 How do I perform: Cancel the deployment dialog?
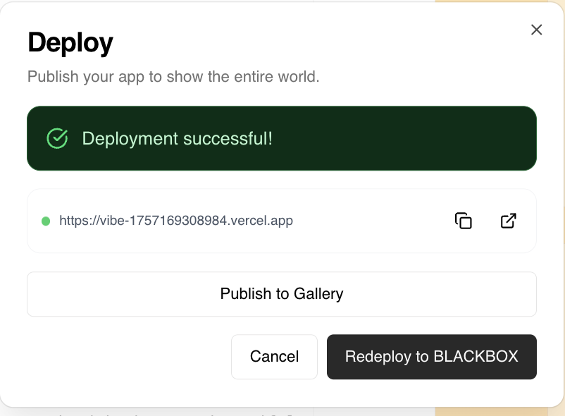[274, 357]
